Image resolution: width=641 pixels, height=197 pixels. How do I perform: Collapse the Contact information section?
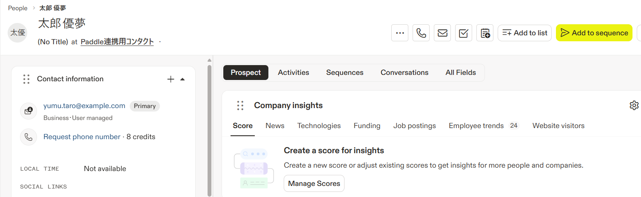tap(182, 79)
